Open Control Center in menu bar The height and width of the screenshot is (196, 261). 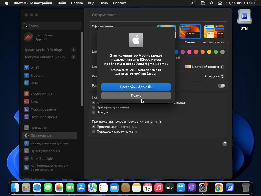(x=220, y=3)
